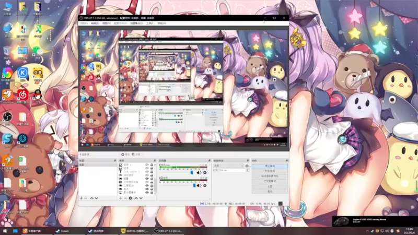Click the 麦克风/Aux volume slider handle
Viewport: 418px width, 235px height.
[192, 173]
